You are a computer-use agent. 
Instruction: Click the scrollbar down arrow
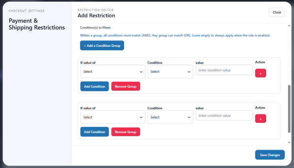(x=289, y=143)
